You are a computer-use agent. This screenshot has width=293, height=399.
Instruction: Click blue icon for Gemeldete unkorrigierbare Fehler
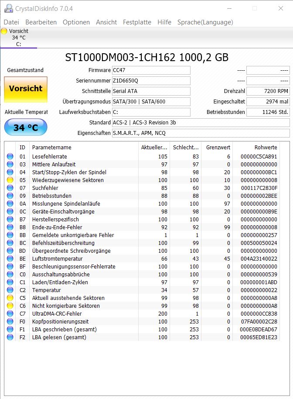pos(10,235)
